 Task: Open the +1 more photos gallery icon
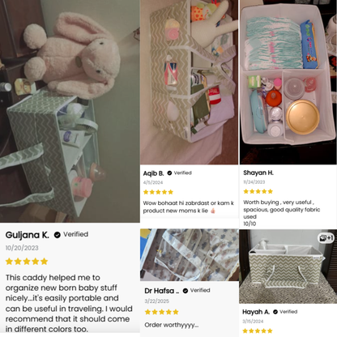coord(326,238)
